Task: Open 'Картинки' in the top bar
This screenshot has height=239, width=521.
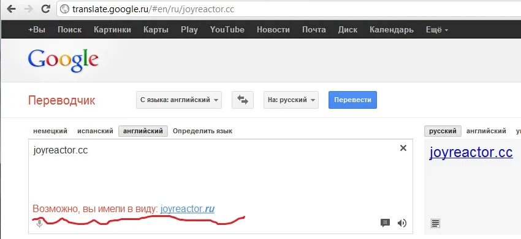Action: (112, 29)
